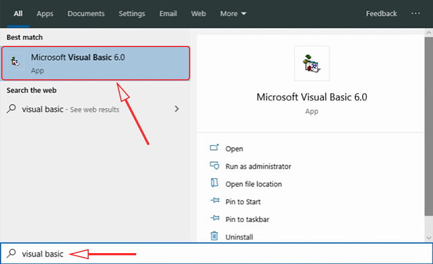Choose Run as administrator

pos(258,167)
